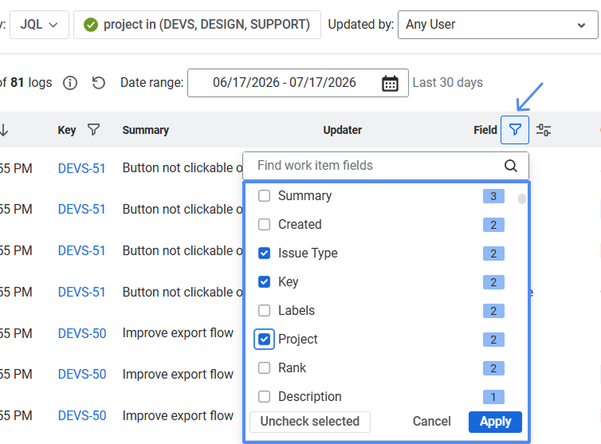
Task: Click first 'Improve export flow' summary
Action: pos(178,333)
